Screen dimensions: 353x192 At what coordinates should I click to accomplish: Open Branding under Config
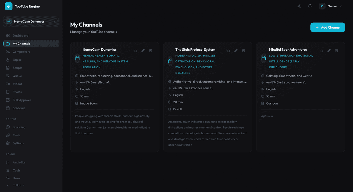(x=31, y=127)
